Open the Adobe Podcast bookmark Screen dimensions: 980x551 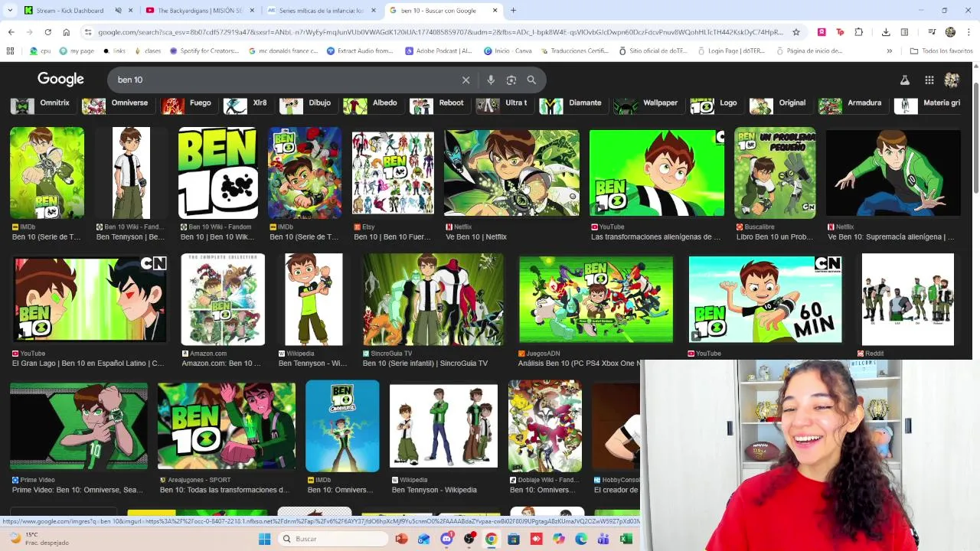click(x=439, y=51)
